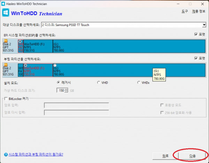
Task: Click the blue help question mark icon
Action: click(6, 155)
